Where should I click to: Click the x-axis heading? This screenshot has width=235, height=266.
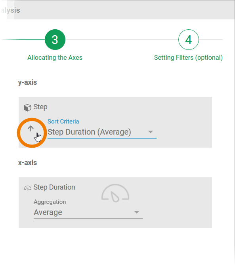27,163
